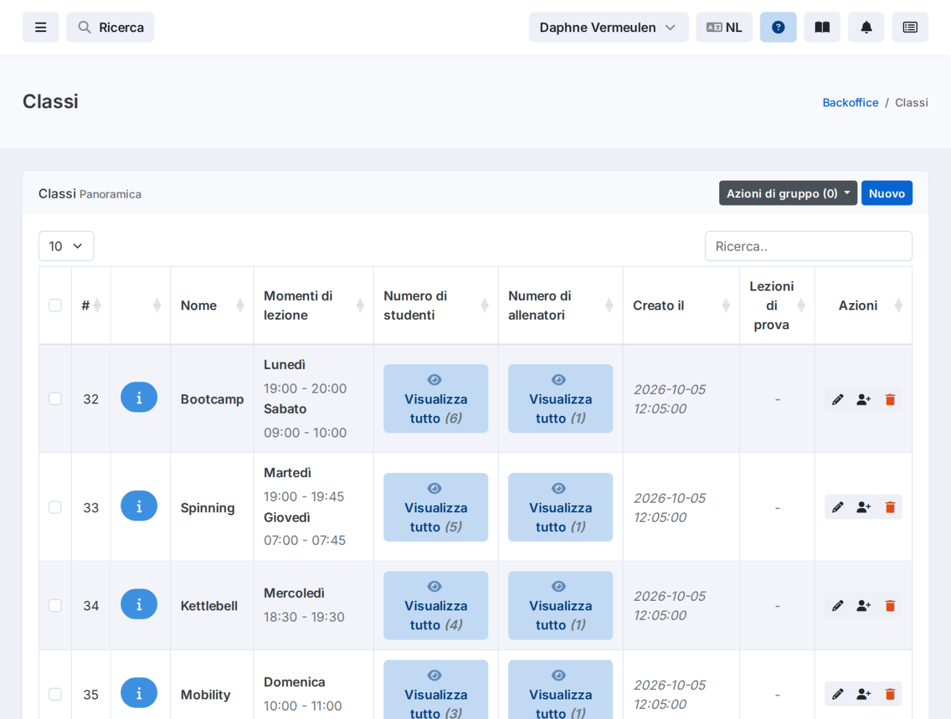The image size is (951, 719).
Task: Sort by Lezioni di prova column
Action: pyautogui.click(x=777, y=305)
